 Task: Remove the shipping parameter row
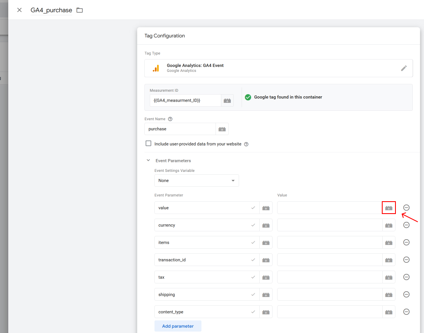point(407,294)
